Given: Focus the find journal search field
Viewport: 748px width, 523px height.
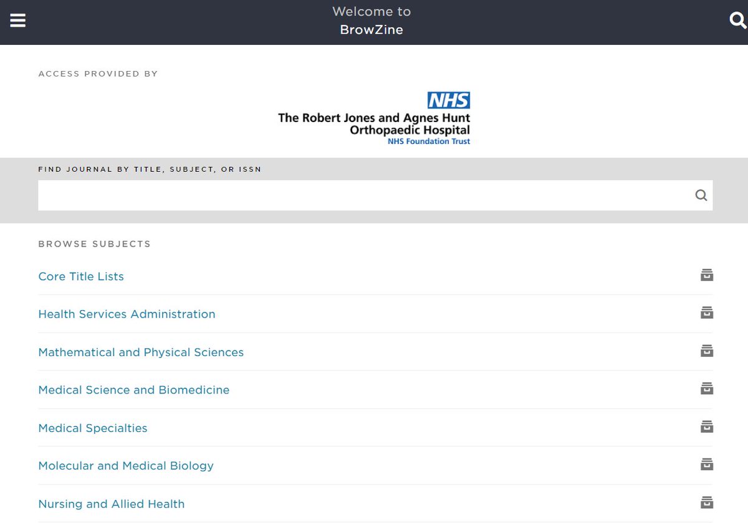Looking at the screenshot, I should click(x=375, y=196).
